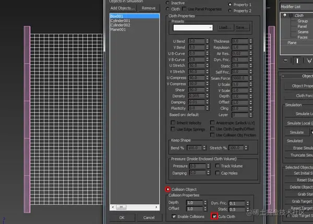
Task: Click the Grab Target button
Action: 299,201
